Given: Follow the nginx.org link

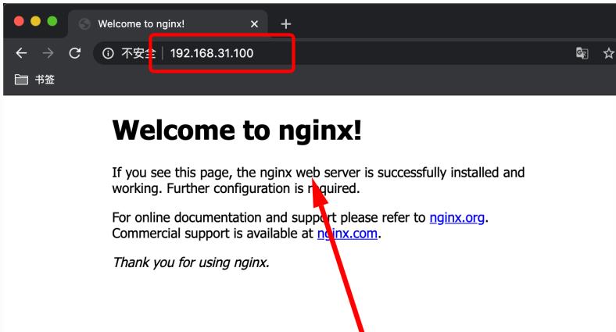Looking at the screenshot, I should 459,217.
